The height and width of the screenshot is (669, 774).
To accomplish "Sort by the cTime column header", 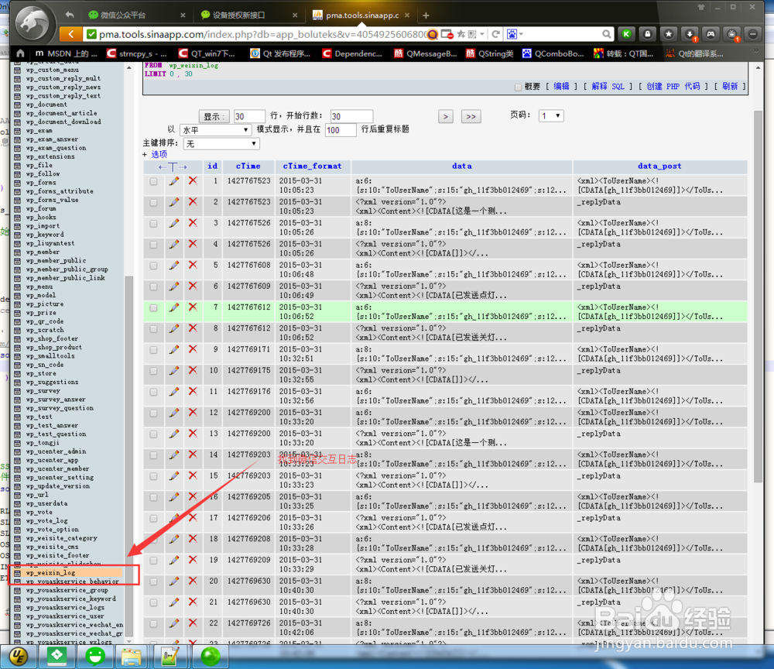I will point(248,166).
